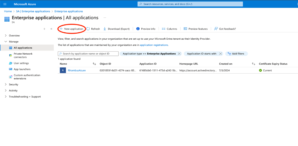Click the Private Network connectors icon
298x146 pixels.
click(x=11, y=55)
